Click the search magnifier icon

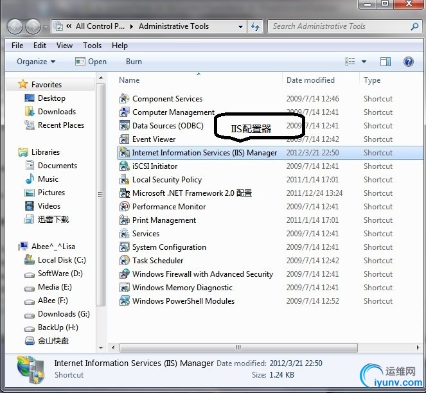tap(414, 26)
